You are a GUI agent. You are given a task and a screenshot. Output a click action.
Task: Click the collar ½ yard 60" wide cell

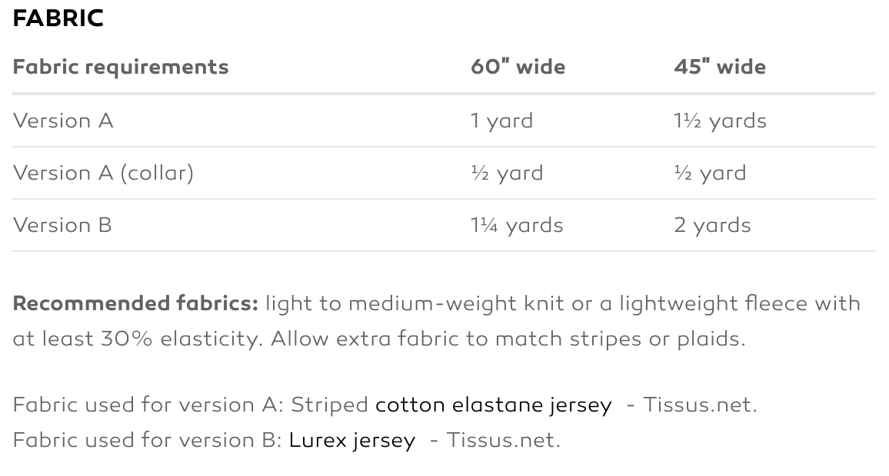coord(507,173)
